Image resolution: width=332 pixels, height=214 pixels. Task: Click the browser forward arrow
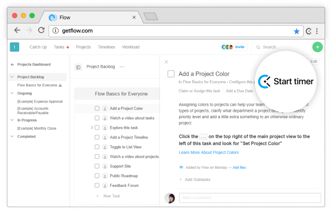pos(29,30)
